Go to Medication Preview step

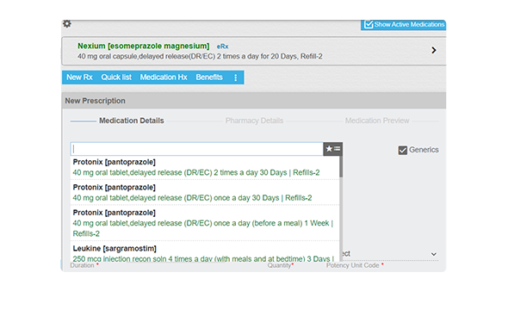[377, 121]
